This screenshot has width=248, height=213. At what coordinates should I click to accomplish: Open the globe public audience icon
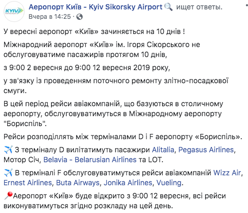[x=80, y=17]
